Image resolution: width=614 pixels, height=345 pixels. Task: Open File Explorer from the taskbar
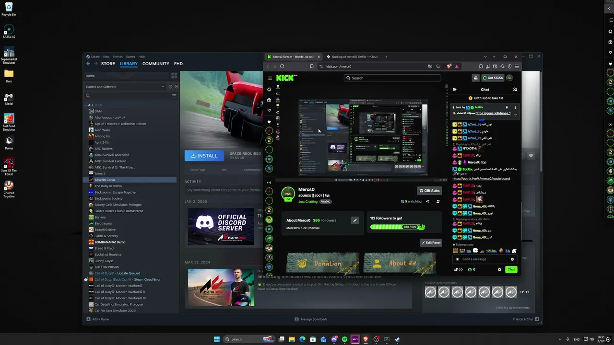[292, 339]
